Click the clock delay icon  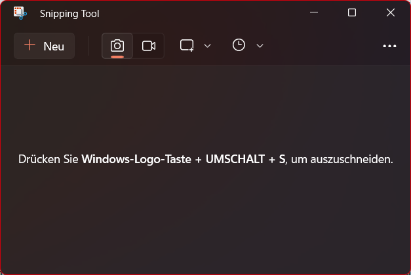239,45
